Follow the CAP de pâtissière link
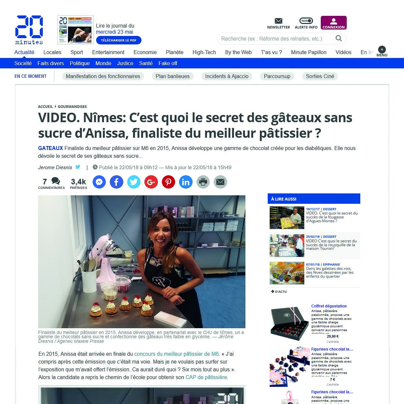The height and width of the screenshot is (404, 404). [206, 377]
